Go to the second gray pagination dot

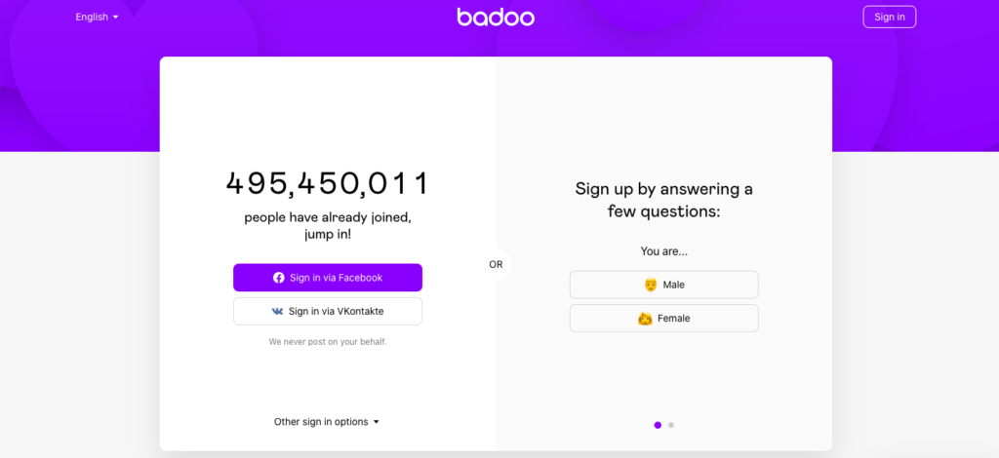pos(671,425)
